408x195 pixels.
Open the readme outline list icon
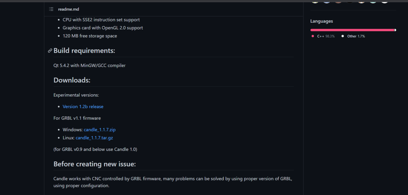click(x=51, y=9)
